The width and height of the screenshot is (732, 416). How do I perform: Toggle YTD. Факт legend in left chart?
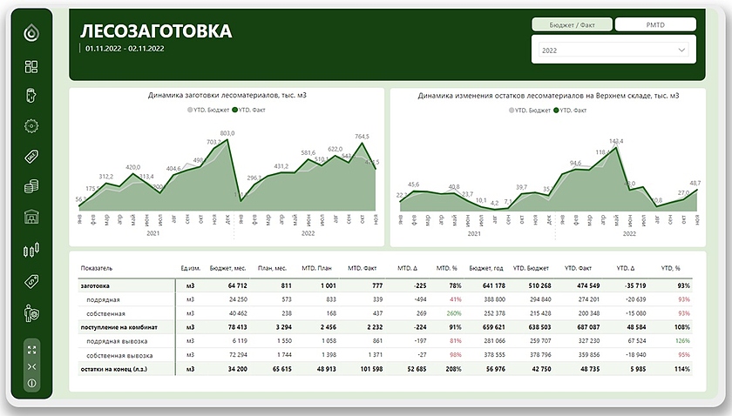(x=251, y=111)
